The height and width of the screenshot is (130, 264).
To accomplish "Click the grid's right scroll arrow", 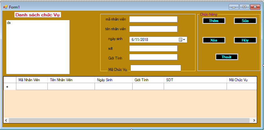I will (254, 120).
